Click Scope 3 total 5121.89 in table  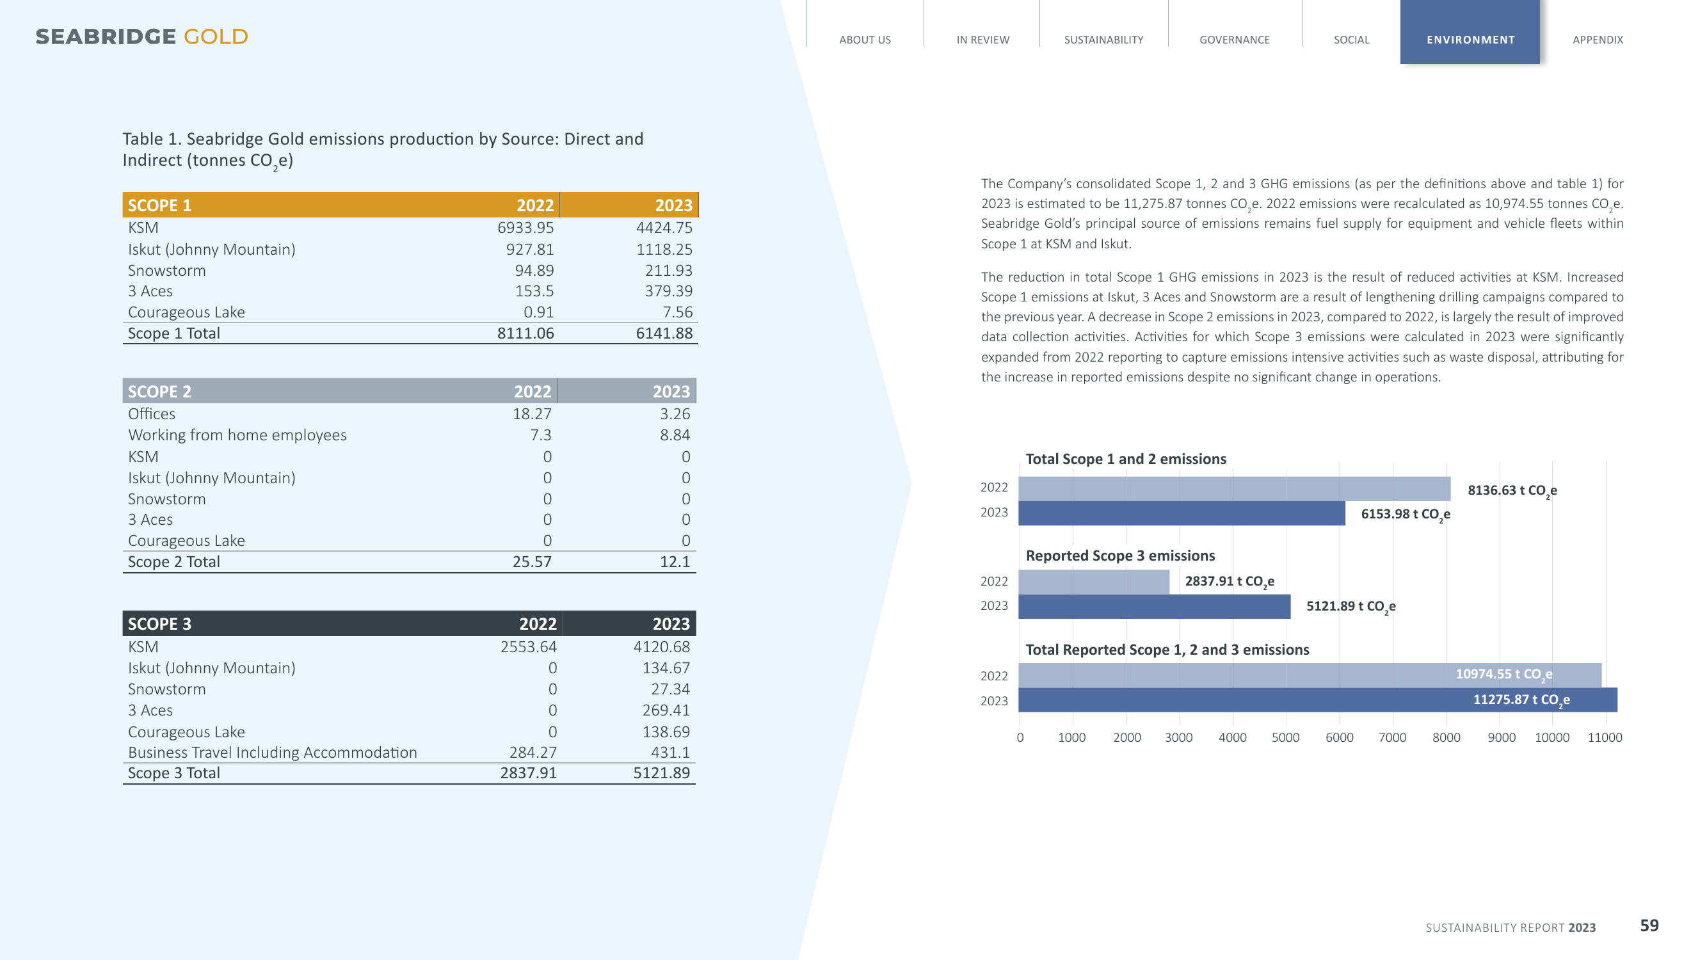[x=661, y=773]
